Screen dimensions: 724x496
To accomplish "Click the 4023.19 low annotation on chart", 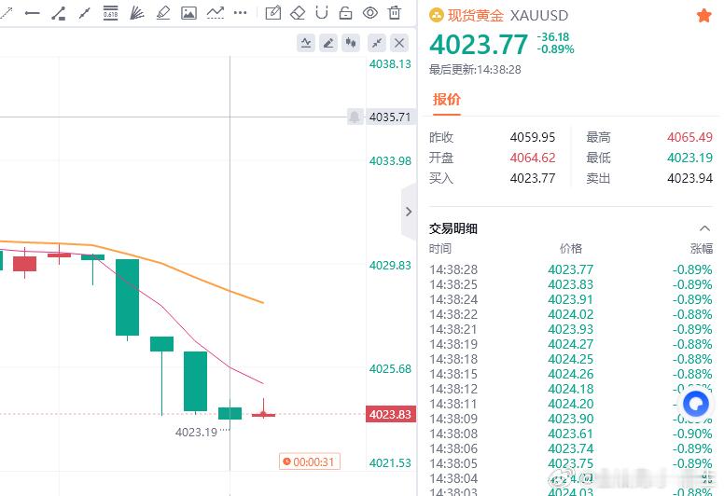I will [x=196, y=433].
